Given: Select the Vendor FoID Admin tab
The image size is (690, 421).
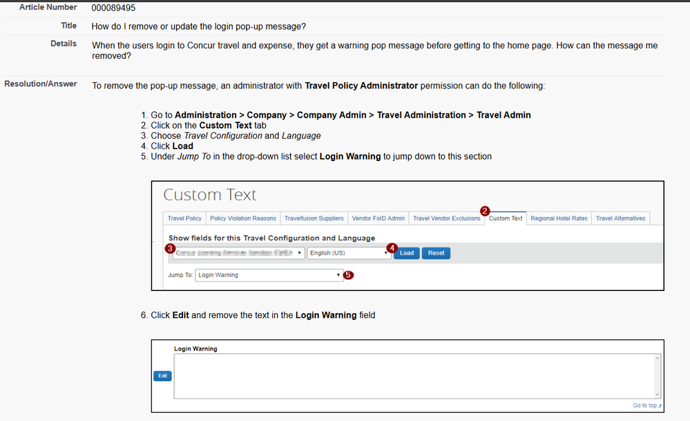Looking at the screenshot, I should point(378,218).
